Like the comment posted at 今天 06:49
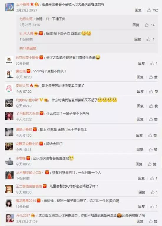This screenshot has height=226, width=162. [x=153, y=106]
